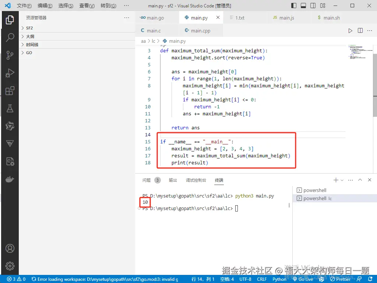Click the lc breadcrumb segment
Screen dimensions: 377x283
(154, 41)
